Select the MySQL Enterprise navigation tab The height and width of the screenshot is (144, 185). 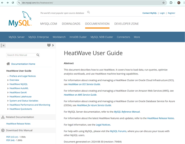point(39,37)
